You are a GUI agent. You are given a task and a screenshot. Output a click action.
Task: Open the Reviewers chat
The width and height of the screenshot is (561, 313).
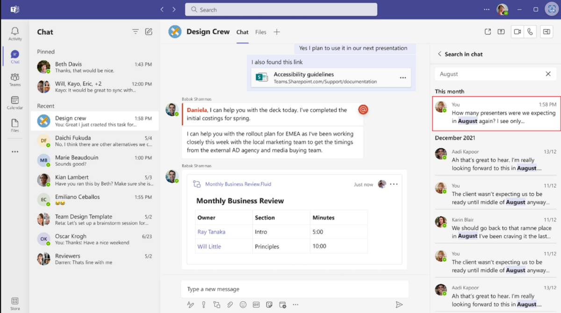94,258
